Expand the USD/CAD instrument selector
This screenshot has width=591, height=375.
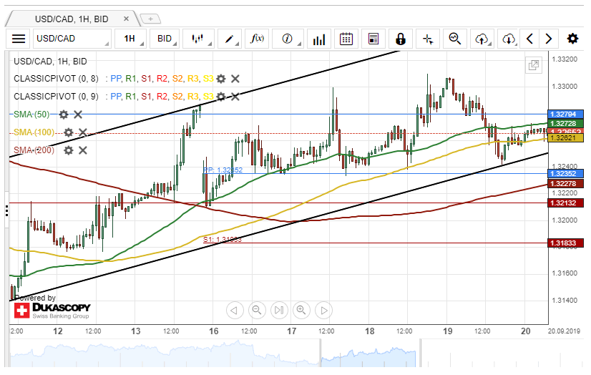[x=72, y=39]
